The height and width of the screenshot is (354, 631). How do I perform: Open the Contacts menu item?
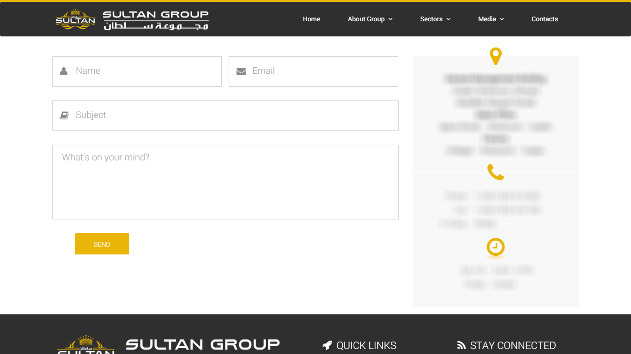[x=545, y=19]
